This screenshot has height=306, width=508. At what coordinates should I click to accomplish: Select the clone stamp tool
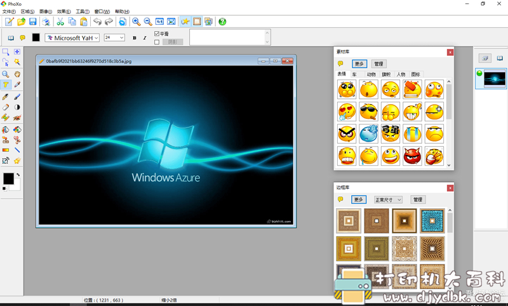(6, 140)
